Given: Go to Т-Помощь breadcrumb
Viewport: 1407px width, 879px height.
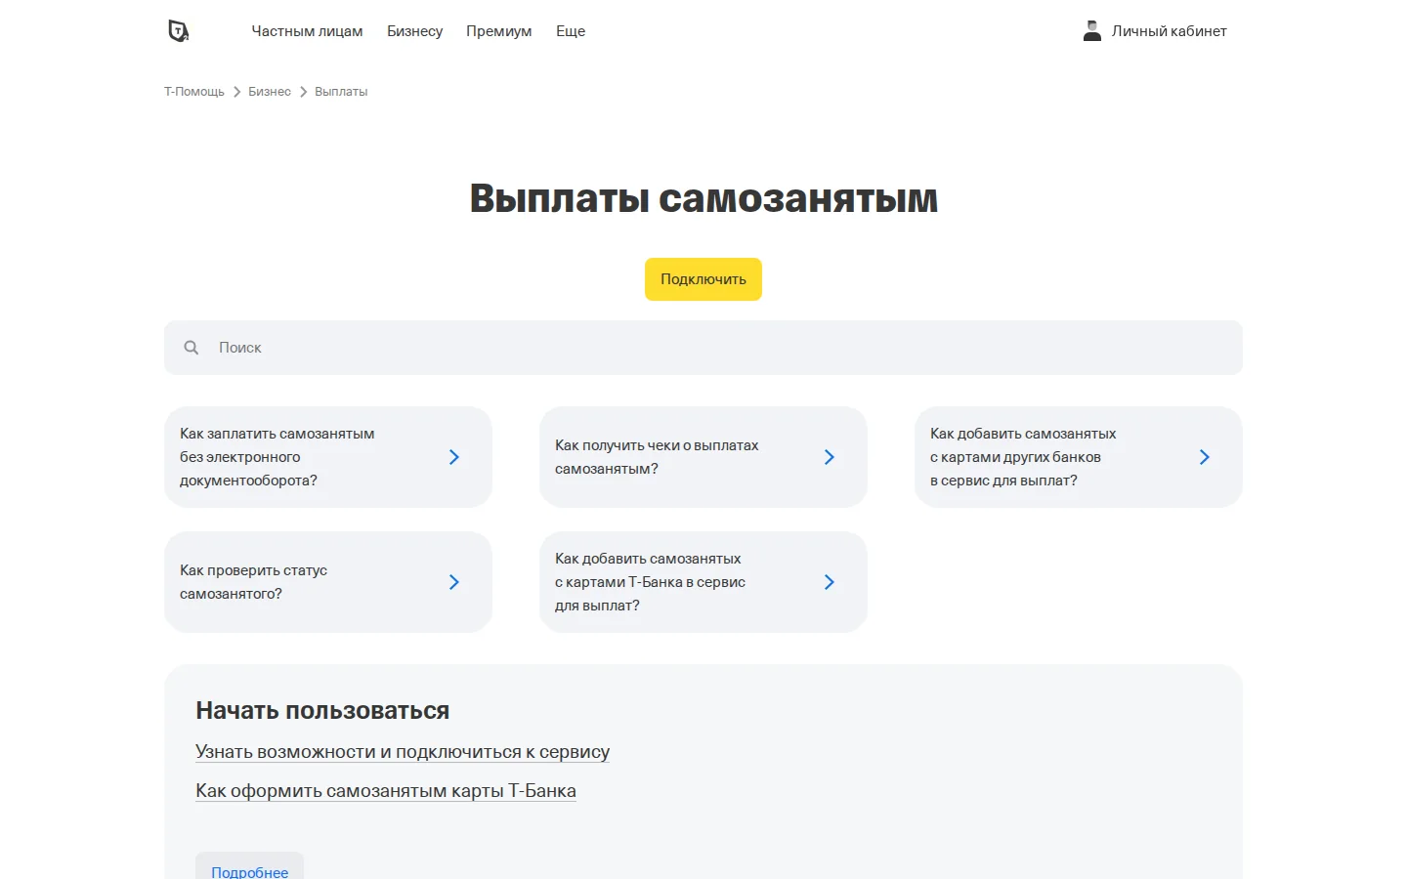Looking at the screenshot, I should pos(194,92).
